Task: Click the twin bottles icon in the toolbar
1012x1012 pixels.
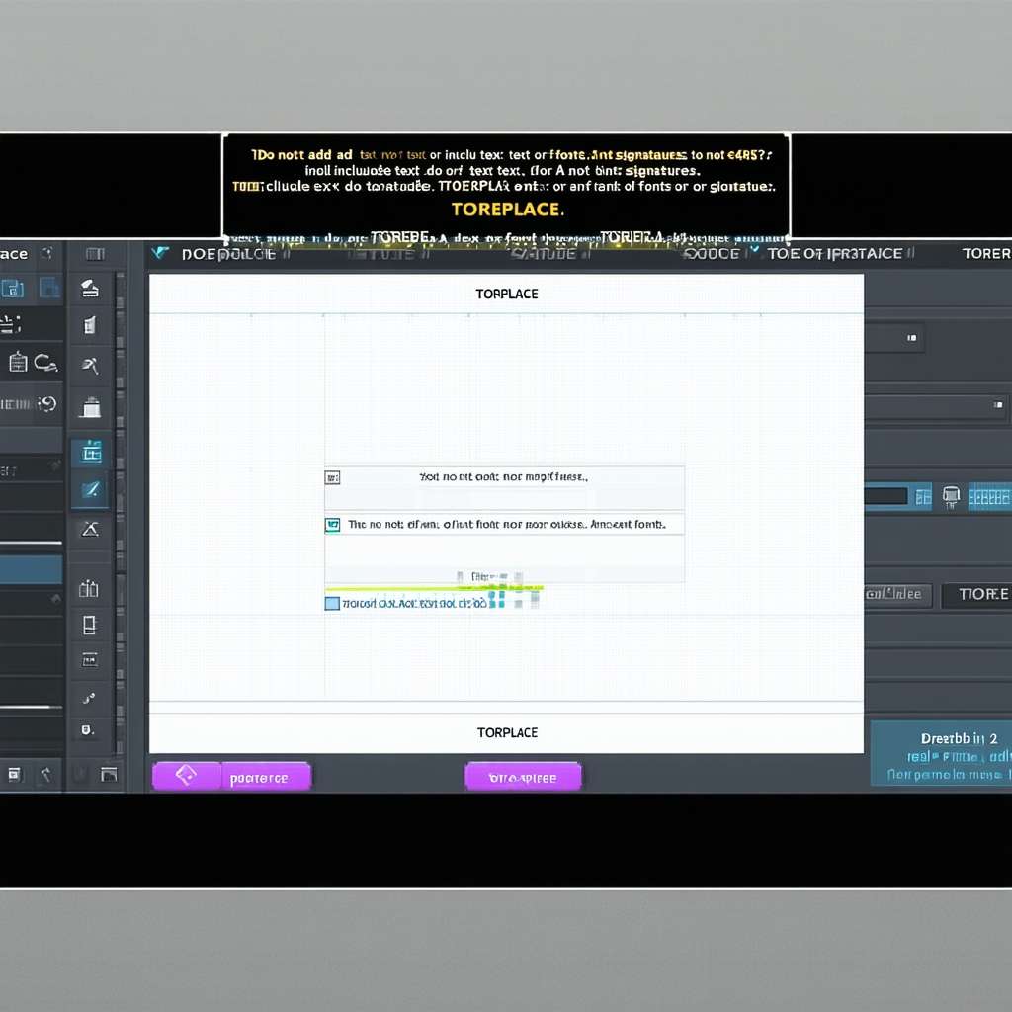Action: (x=89, y=589)
